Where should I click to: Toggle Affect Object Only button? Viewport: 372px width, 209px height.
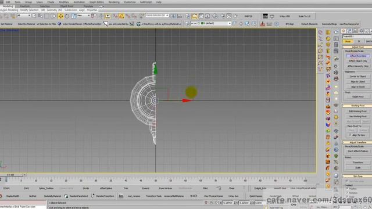(x=358, y=61)
